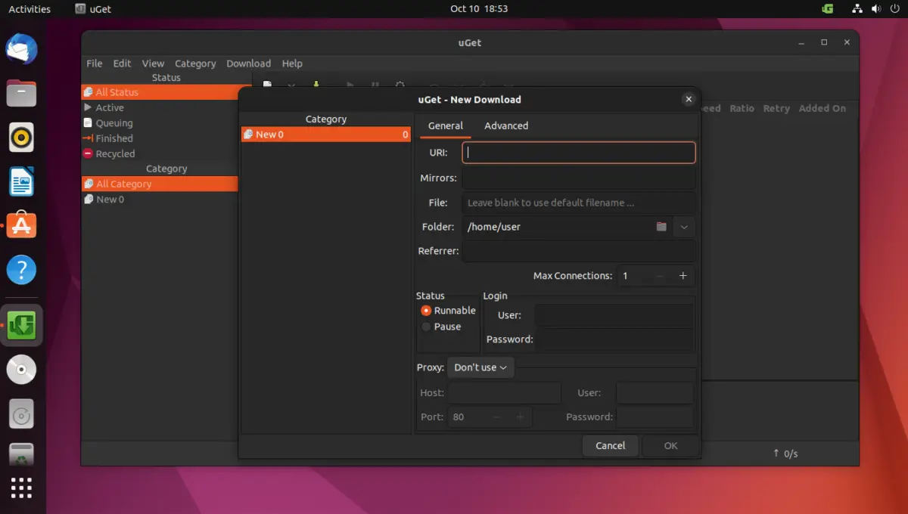The height and width of the screenshot is (514, 908).
Task: Click Activities in the top bar
Action: [x=30, y=9]
